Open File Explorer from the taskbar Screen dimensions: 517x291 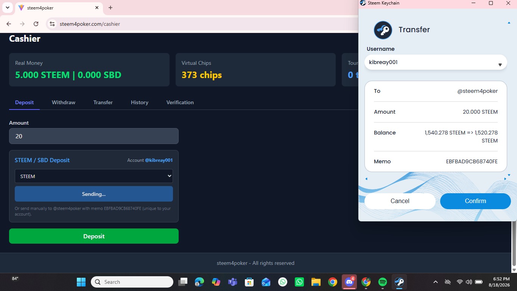(x=316, y=282)
